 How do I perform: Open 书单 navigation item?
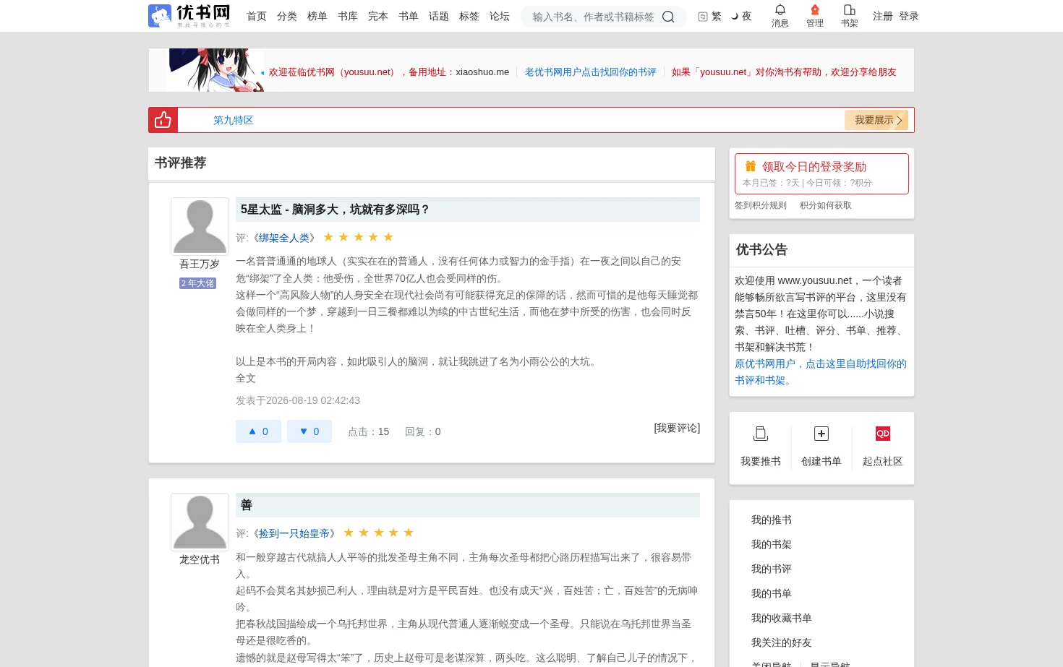pyautogui.click(x=409, y=16)
